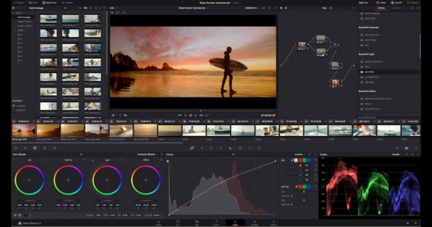Select the Color Generator effect

pyautogui.click(x=389, y=35)
